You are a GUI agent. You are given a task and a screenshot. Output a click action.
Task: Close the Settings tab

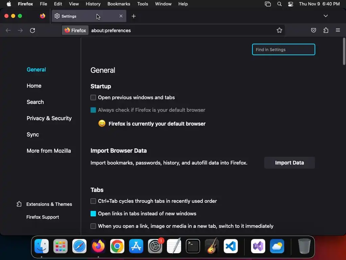point(121,16)
